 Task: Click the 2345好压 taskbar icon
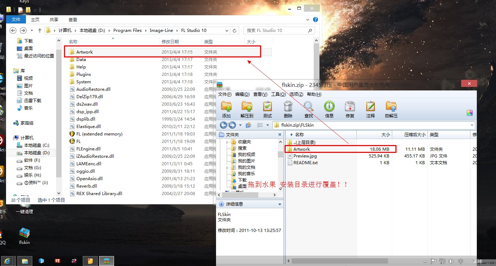click(107, 261)
